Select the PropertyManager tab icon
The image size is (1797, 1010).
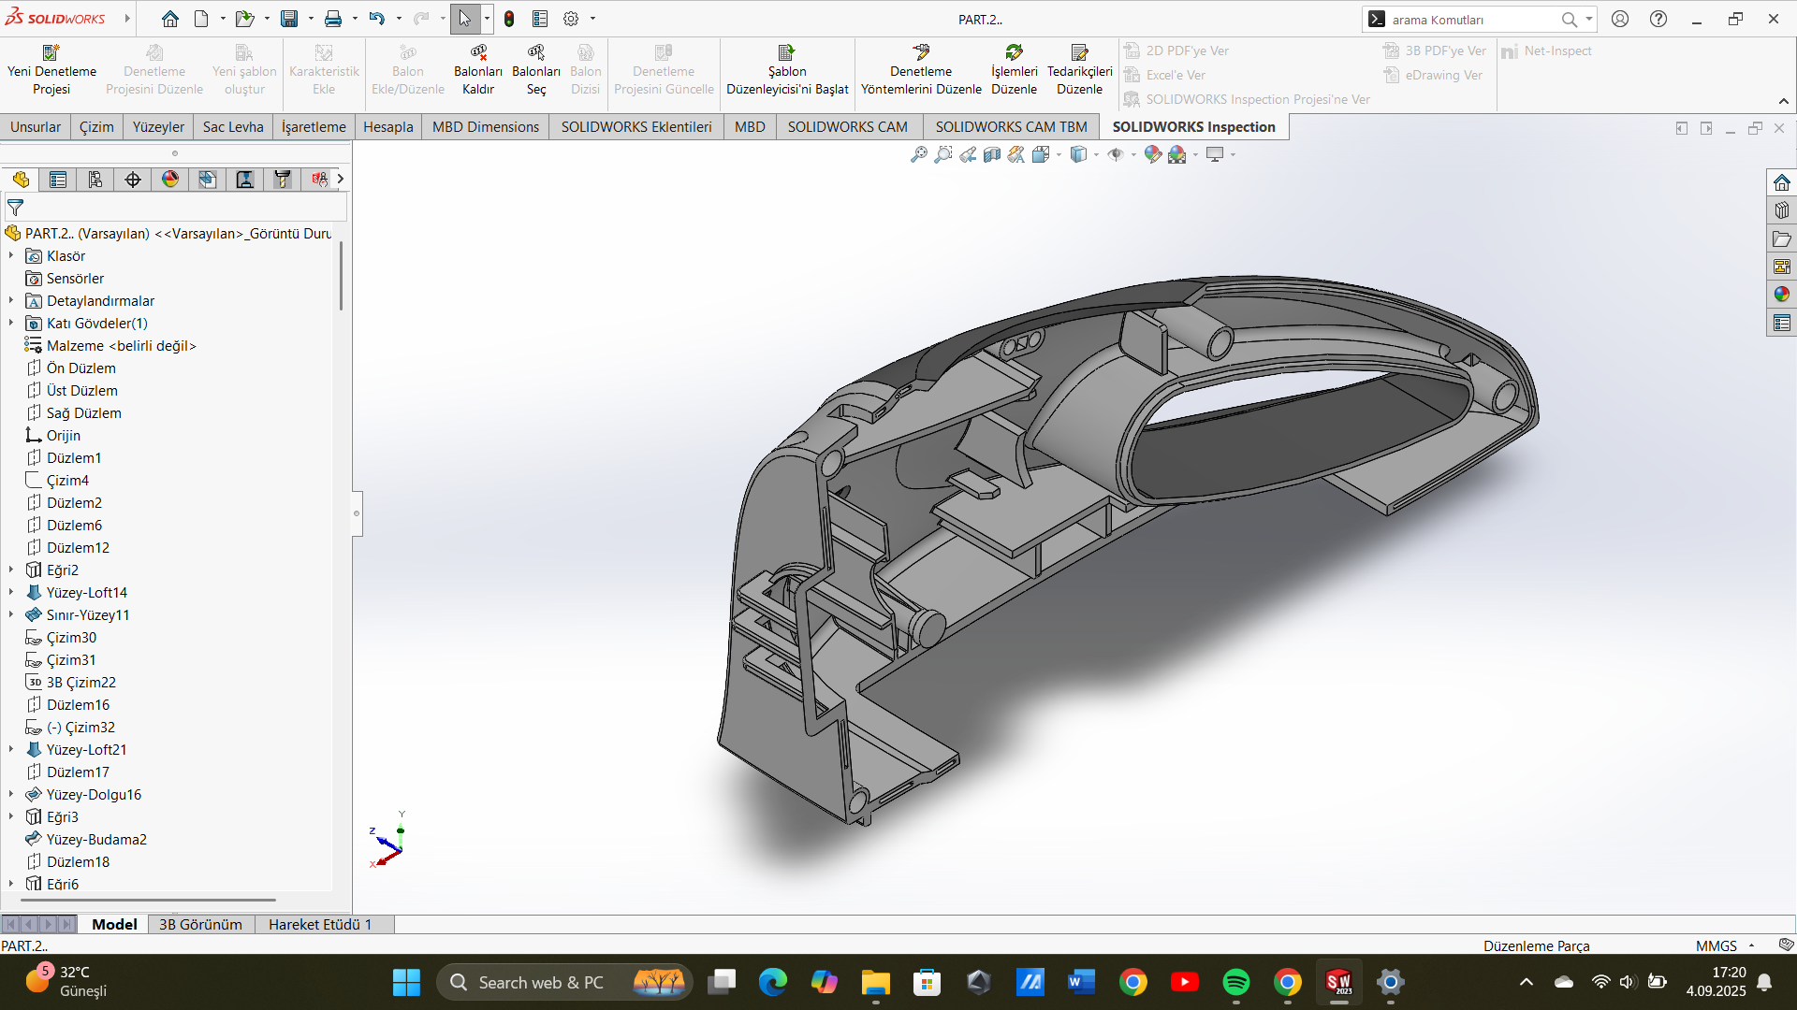pyautogui.click(x=58, y=180)
